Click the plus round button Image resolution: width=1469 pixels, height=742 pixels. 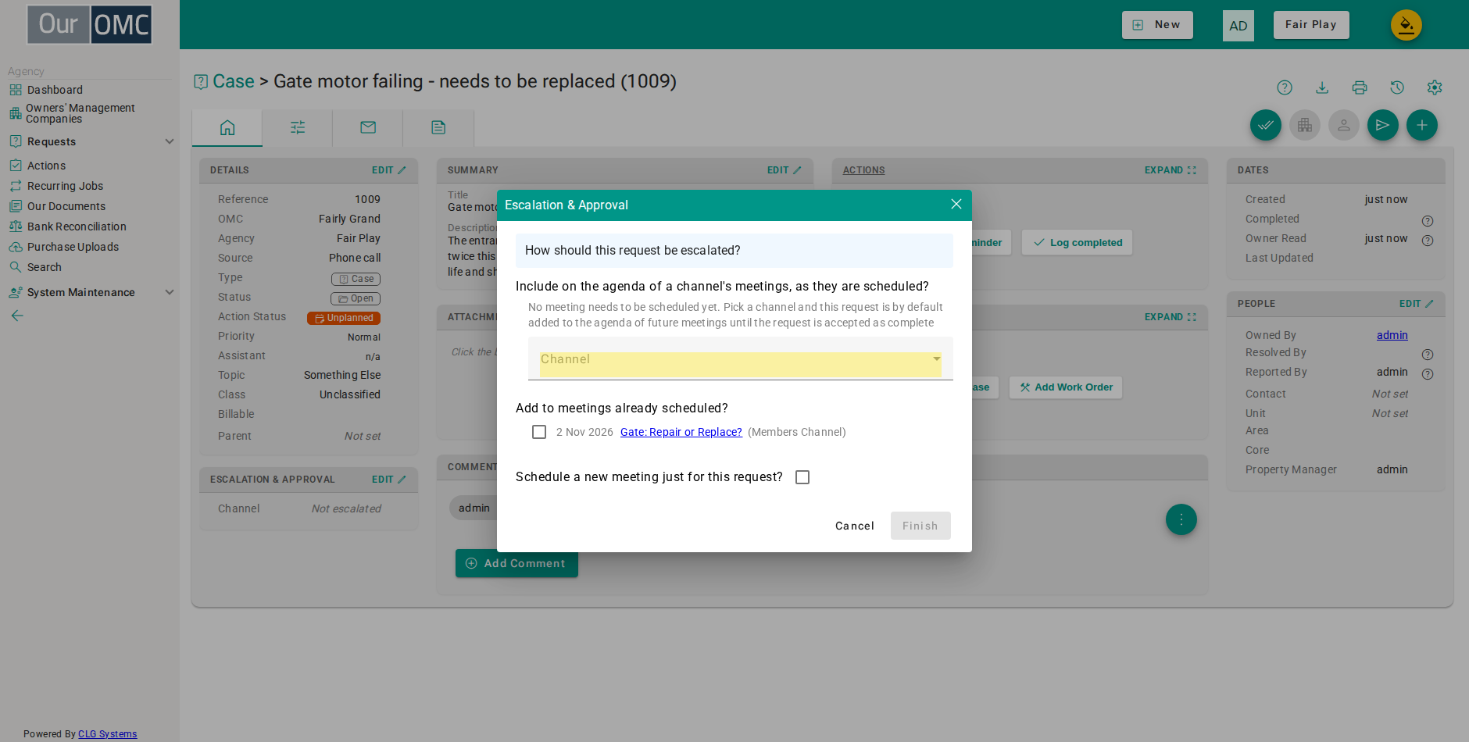point(1422,125)
